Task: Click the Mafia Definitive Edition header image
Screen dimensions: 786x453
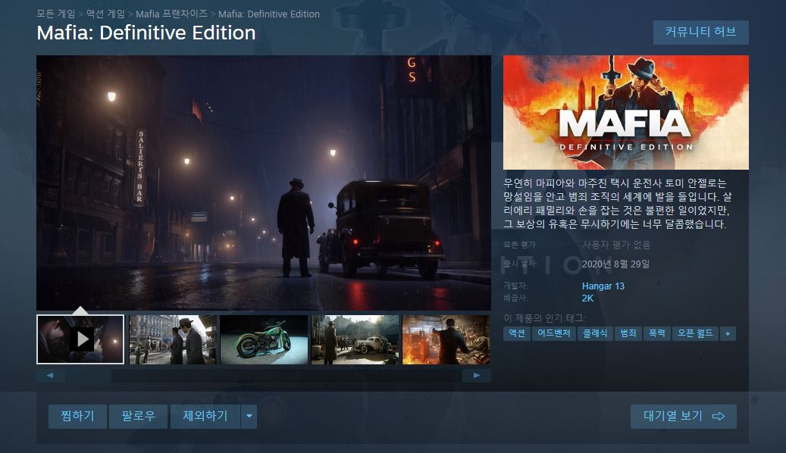Action: coord(626,113)
